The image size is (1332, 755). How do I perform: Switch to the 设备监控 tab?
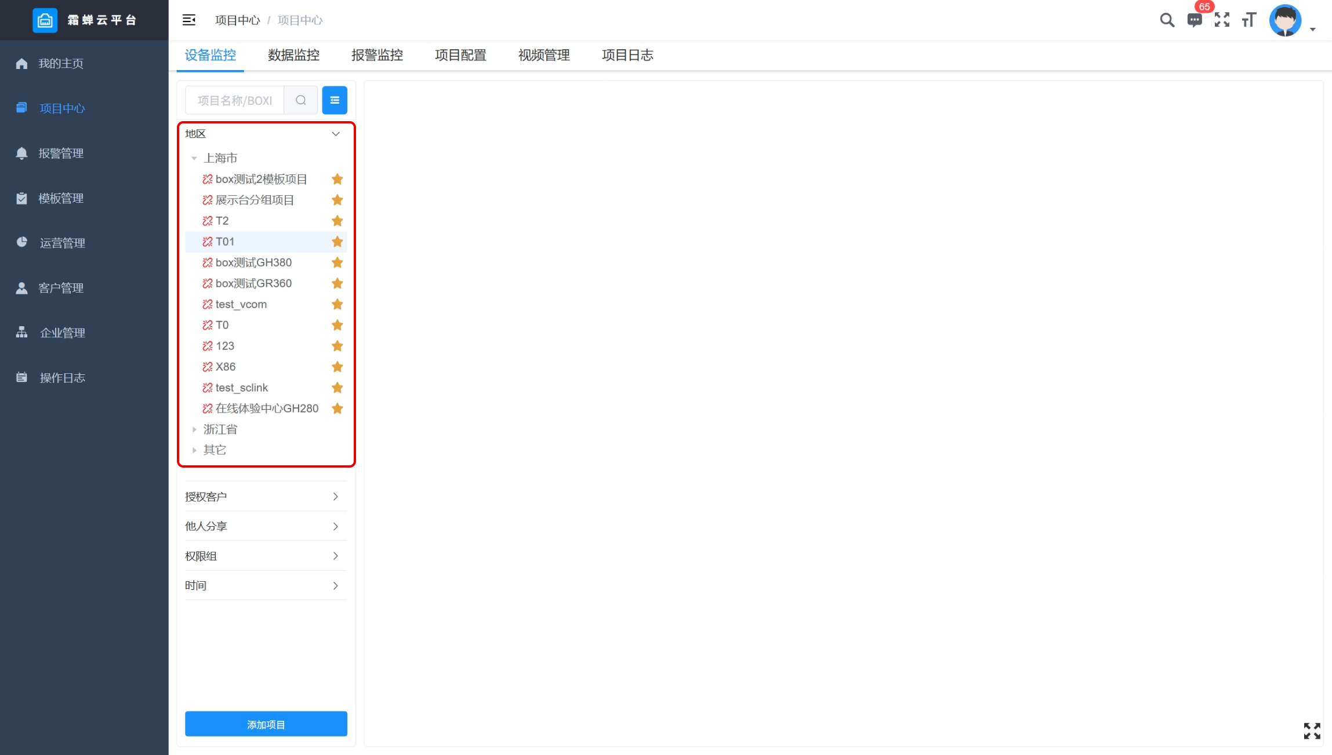tap(210, 55)
